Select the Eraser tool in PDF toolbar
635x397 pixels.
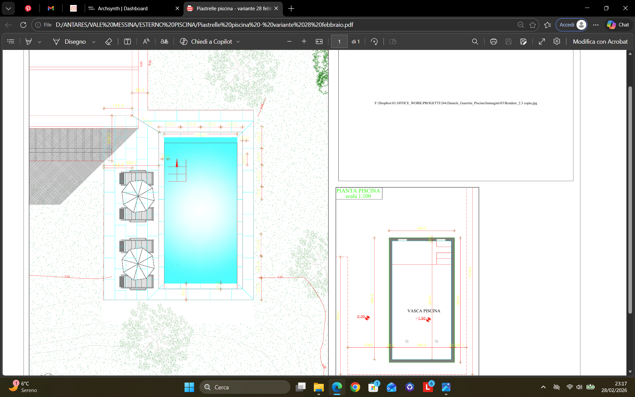[x=108, y=42]
